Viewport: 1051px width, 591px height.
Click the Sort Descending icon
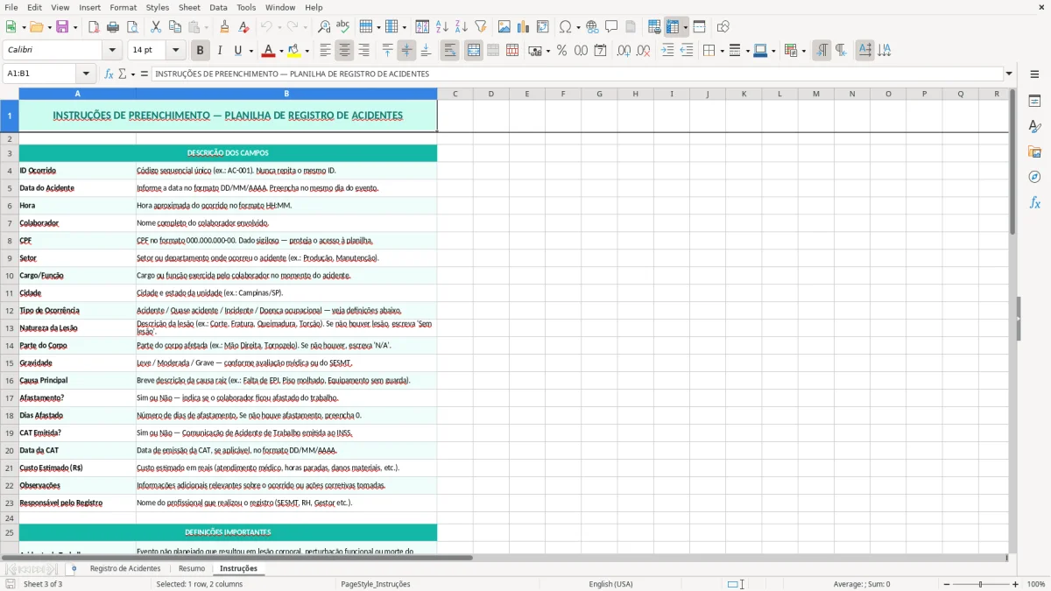pyautogui.click(x=462, y=27)
